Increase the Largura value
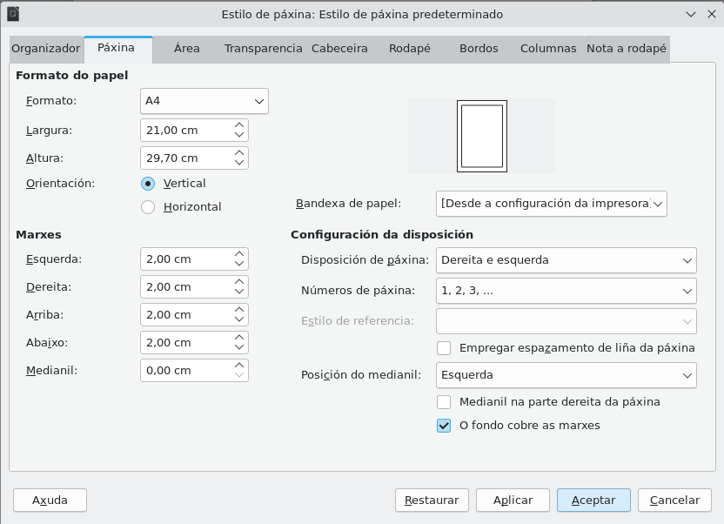Image resolution: width=724 pixels, height=524 pixels. [x=239, y=125]
